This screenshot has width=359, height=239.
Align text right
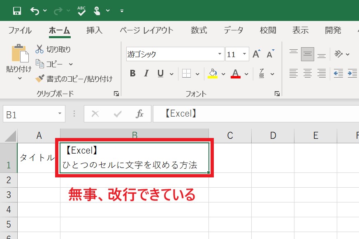322,74
